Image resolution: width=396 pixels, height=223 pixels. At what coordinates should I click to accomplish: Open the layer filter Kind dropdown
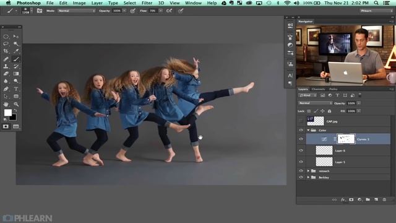point(308,95)
